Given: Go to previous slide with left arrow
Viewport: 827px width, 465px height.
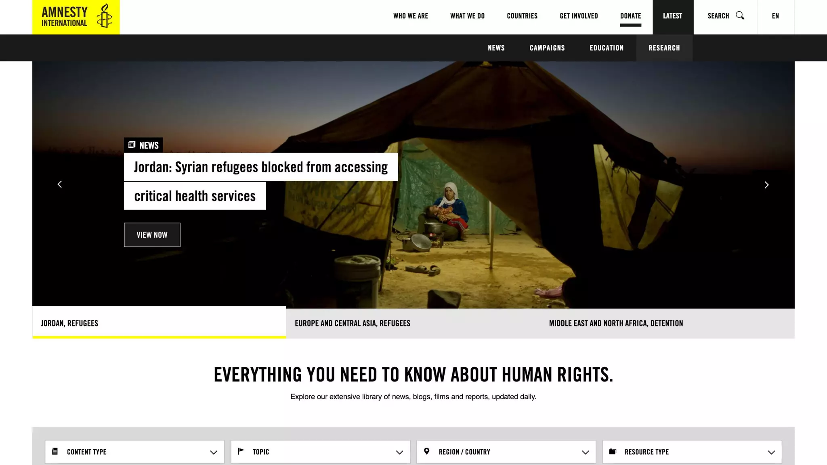Looking at the screenshot, I should (x=60, y=184).
